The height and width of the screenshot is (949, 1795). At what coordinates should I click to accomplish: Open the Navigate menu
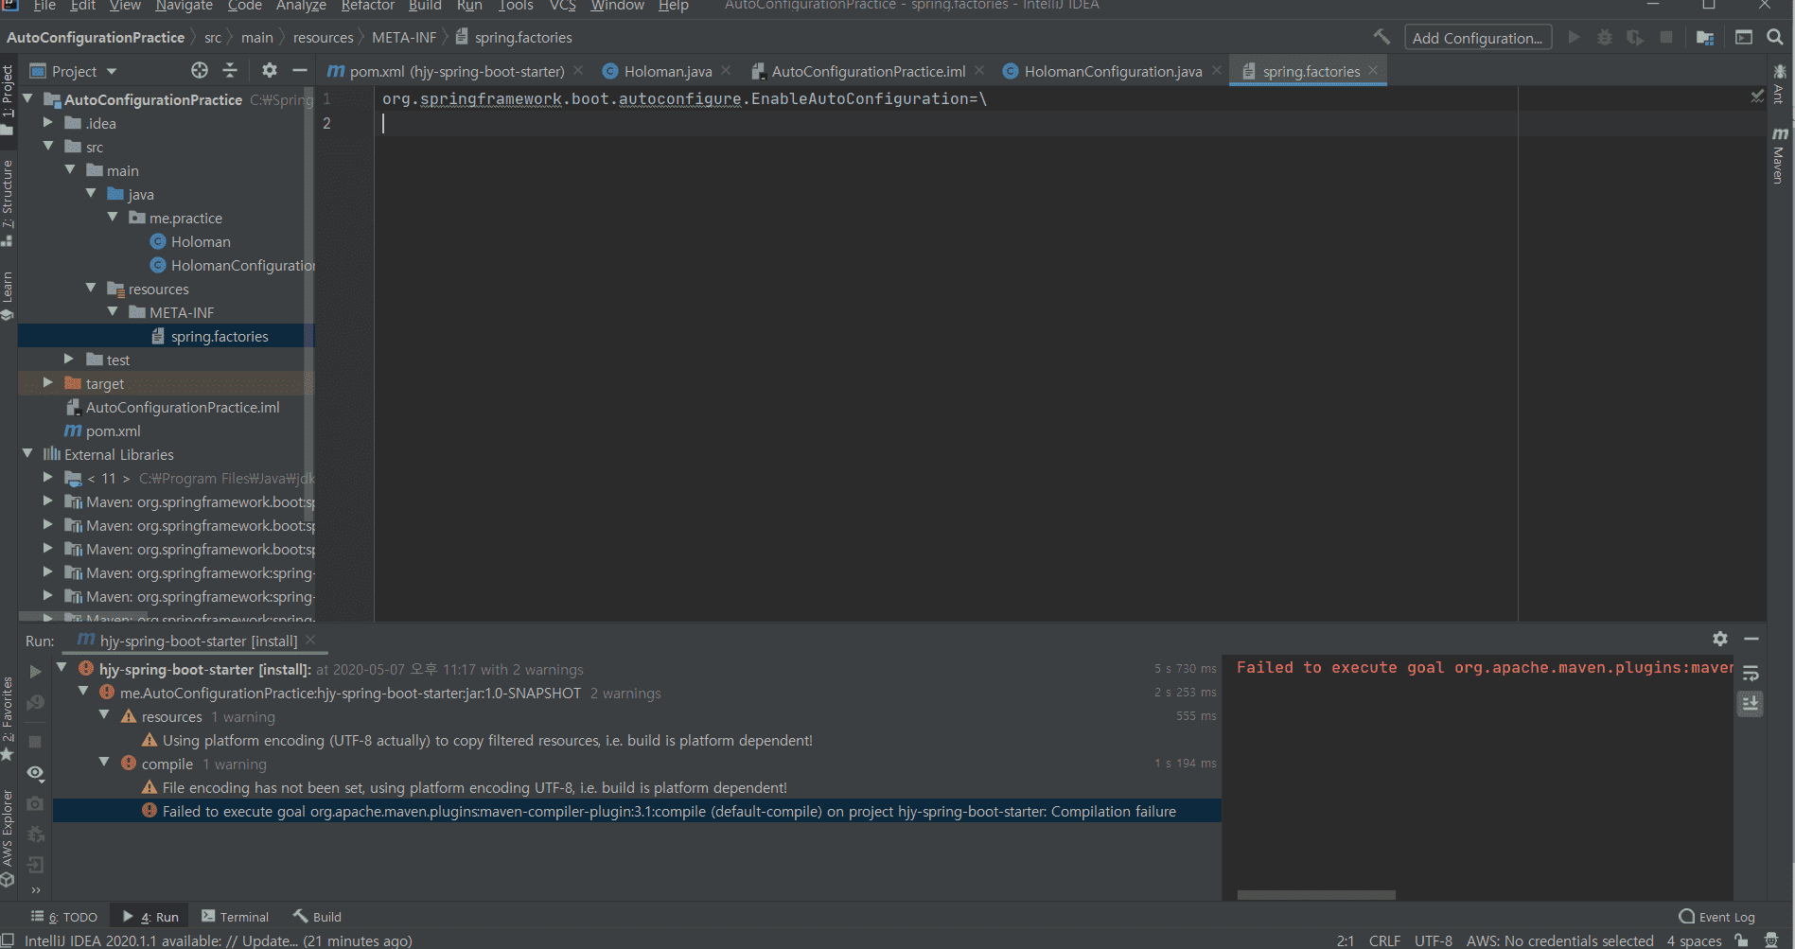point(184,6)
